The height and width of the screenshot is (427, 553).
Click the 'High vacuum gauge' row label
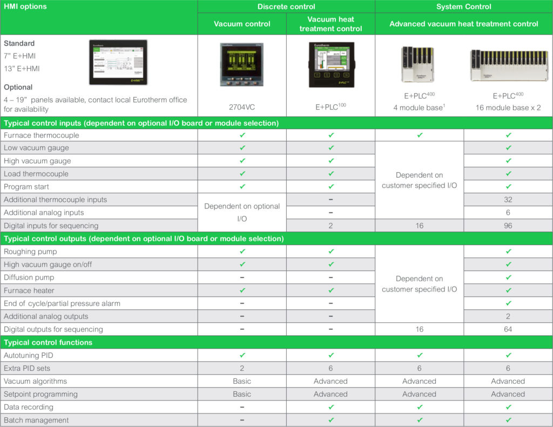pyautogui.click(x=37, y=161)
